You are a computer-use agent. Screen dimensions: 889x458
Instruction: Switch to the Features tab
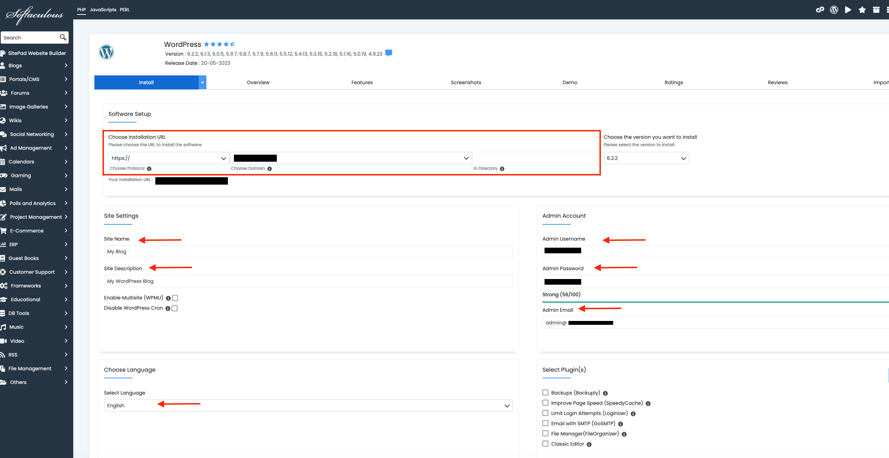(x=362, y=82)
